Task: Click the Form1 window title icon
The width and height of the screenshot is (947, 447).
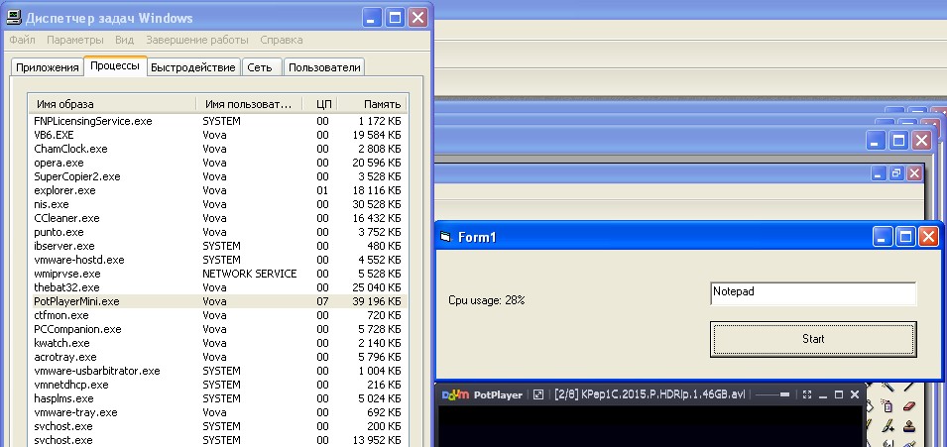Action: tap(445, 237)
